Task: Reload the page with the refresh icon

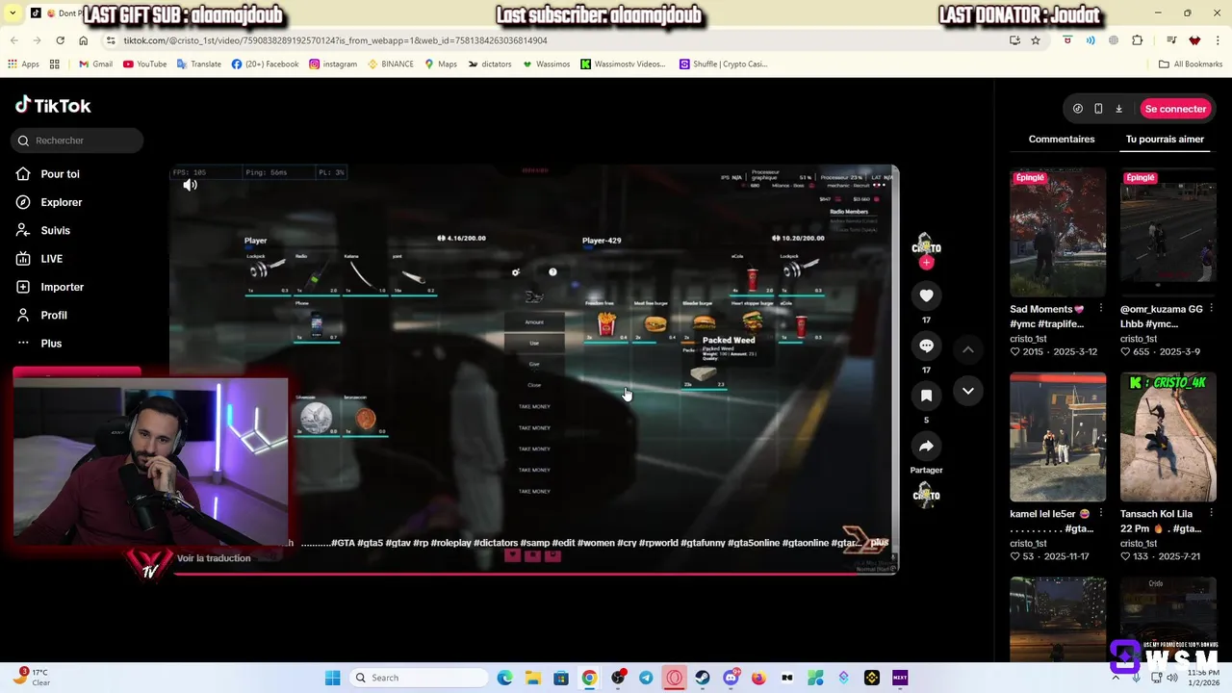Action: pyautogui.click(x=60, y=40)
